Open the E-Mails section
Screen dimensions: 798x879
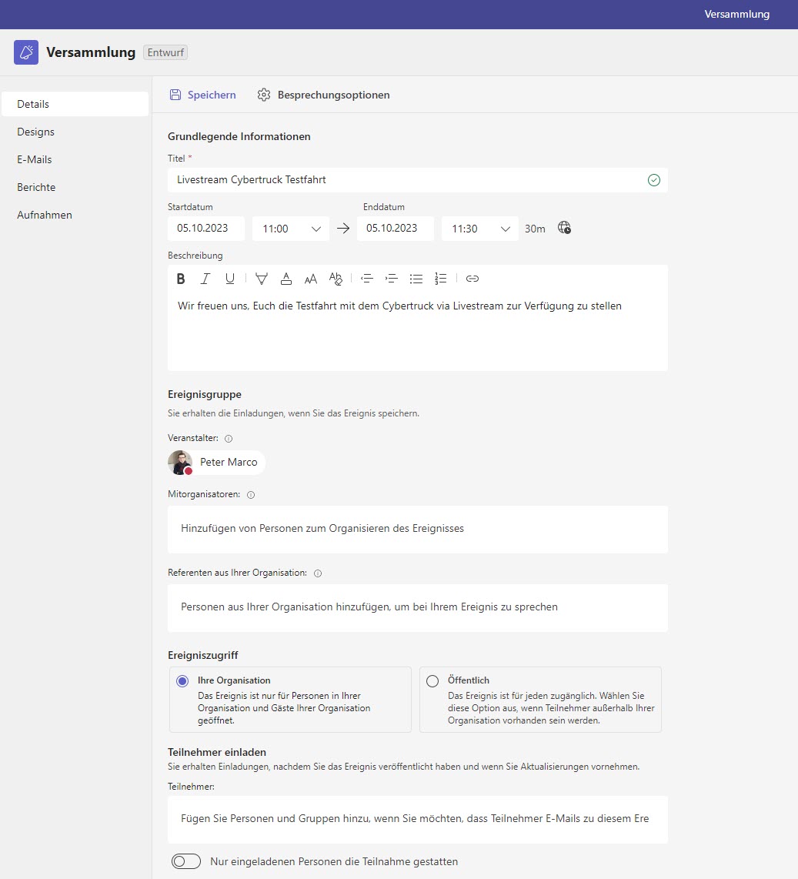click(75, 160)
